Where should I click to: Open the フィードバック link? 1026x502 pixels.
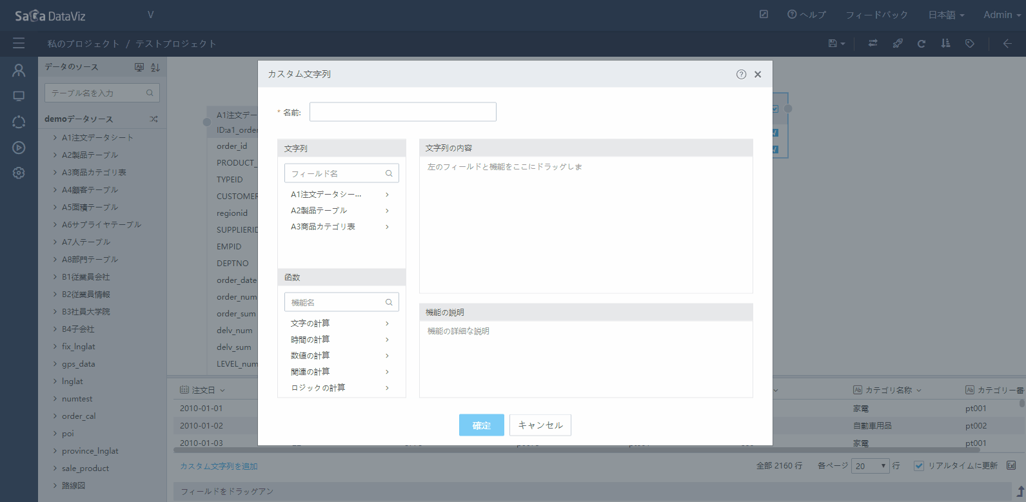click(876, 15)
